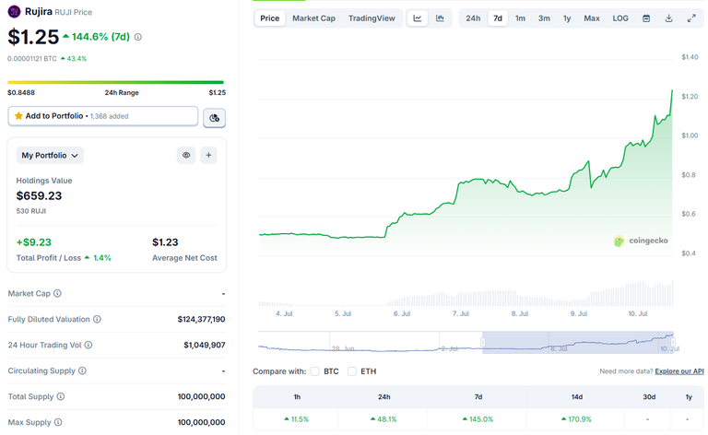
Task: Select the Max time range
Action: (x=592, y=18)
